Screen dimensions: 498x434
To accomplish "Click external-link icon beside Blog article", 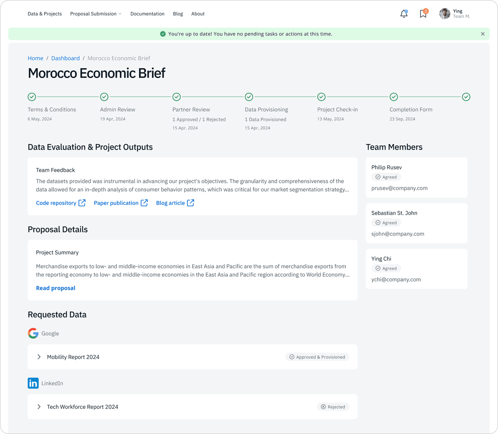I will (x=191, y=203).
